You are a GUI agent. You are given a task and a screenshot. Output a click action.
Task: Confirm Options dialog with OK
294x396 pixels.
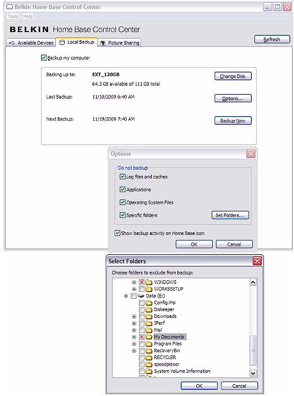(194, 244)
